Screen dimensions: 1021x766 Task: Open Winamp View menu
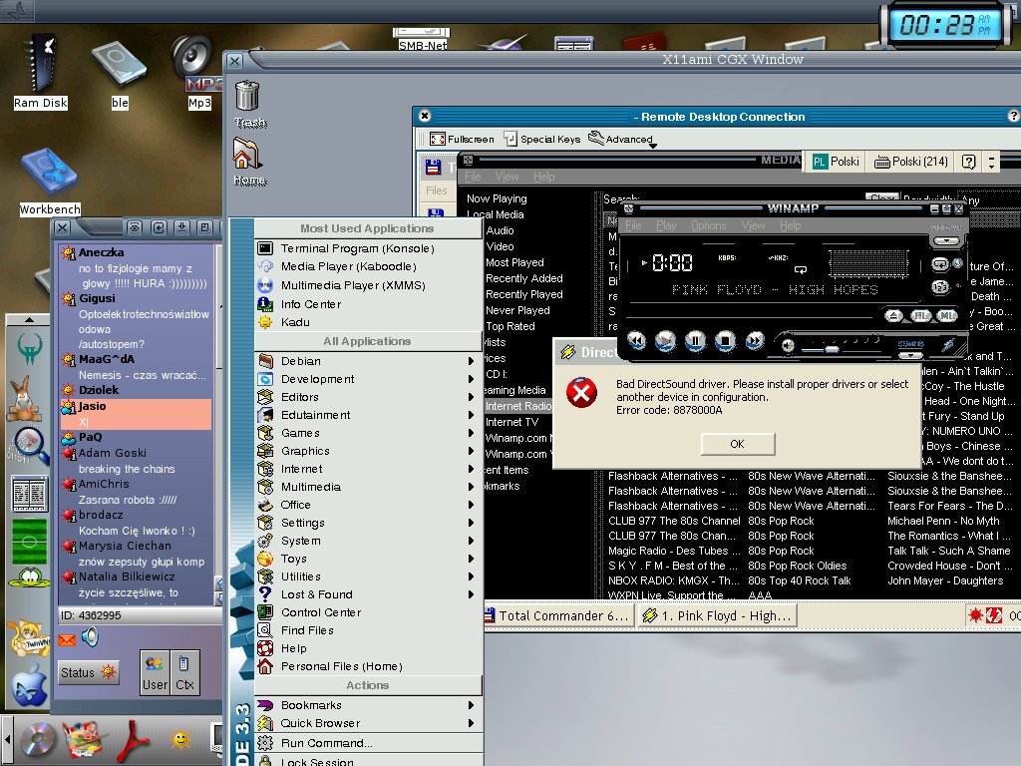753,225
